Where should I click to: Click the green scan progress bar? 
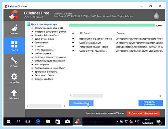[112, 25]
